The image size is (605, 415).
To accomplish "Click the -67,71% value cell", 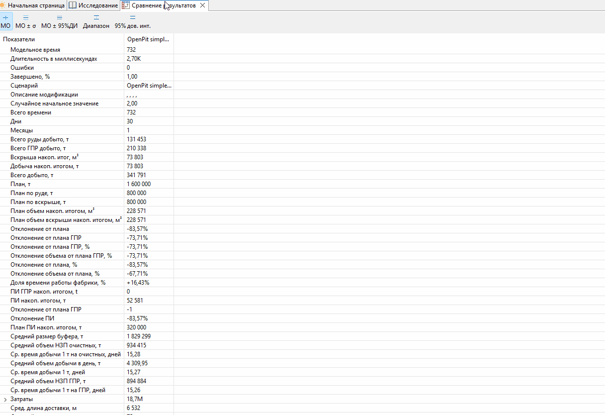I will tap(149, 274).
